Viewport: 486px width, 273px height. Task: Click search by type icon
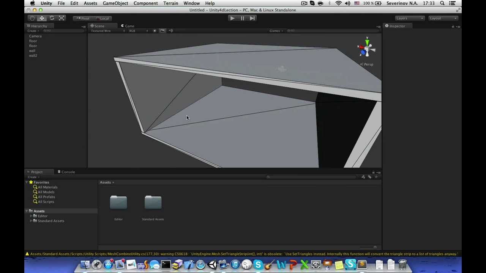(x=363, y=177)
